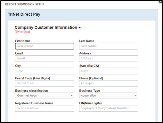Click the State input field

point(109,71)
